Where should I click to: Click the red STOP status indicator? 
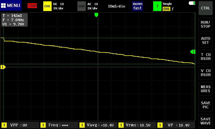(x=32, y=6)
